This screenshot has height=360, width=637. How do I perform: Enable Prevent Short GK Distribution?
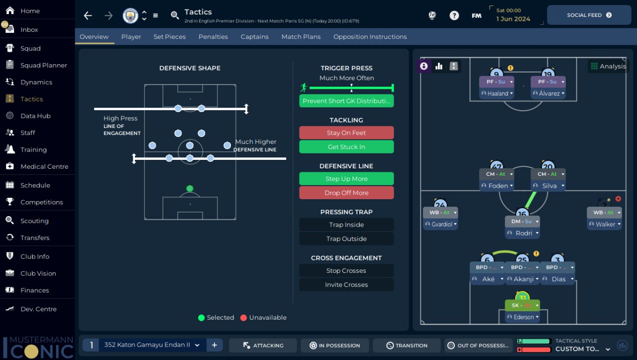pos(346,101)
